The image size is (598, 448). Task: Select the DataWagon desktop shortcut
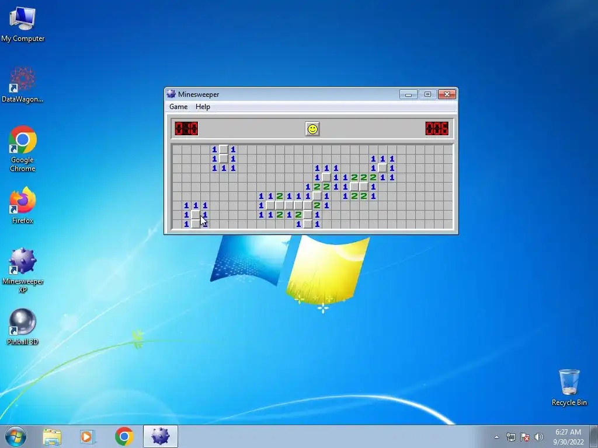(x=23, y=85)
